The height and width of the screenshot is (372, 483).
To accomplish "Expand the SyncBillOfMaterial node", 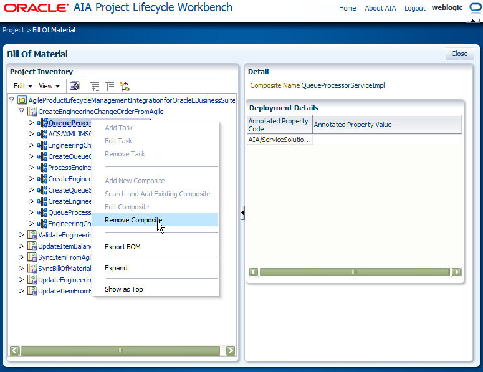I will [x=21, y=268].
